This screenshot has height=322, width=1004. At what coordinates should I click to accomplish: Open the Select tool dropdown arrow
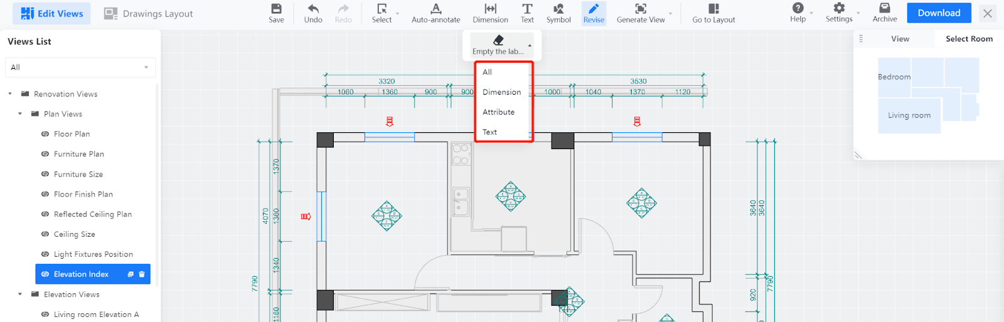[x=397, y=13]
